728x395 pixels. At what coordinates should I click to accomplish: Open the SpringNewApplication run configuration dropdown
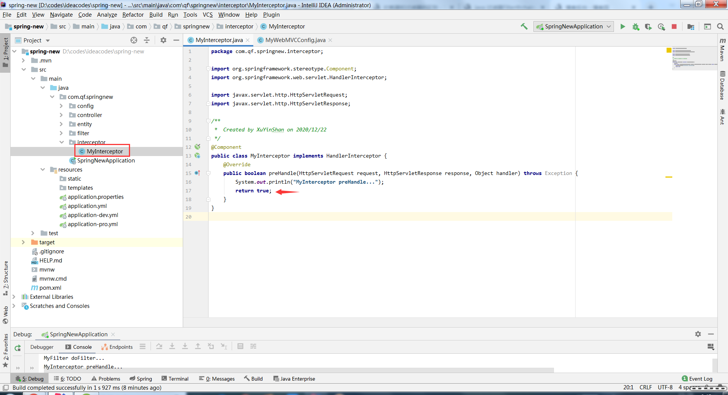tap(574, 27)
